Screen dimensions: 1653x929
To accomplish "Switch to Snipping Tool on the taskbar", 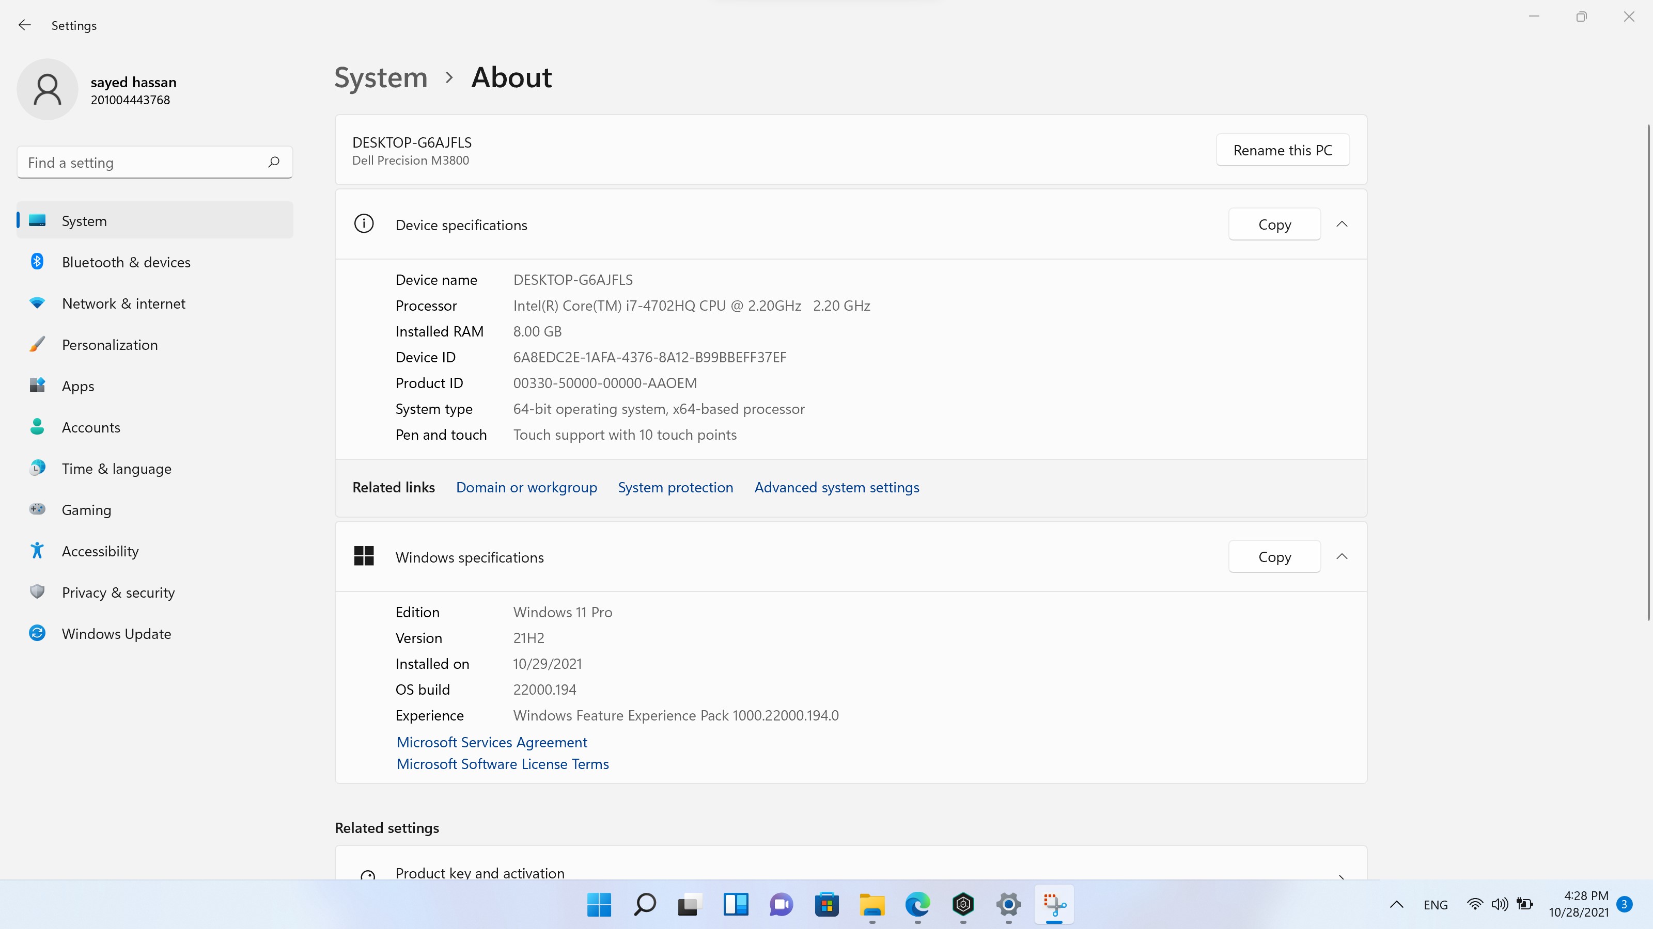I will point(1054,905).
